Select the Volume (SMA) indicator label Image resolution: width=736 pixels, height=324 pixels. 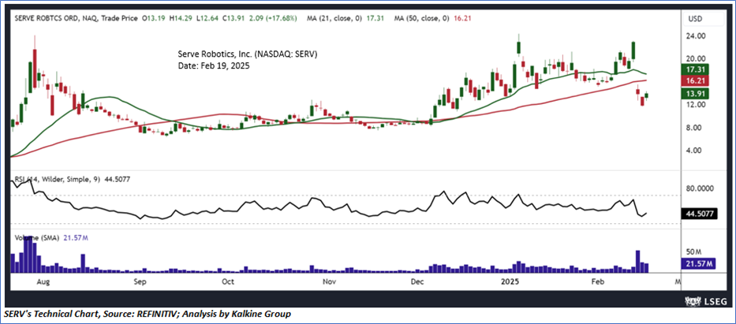click(x=35, y=238)
